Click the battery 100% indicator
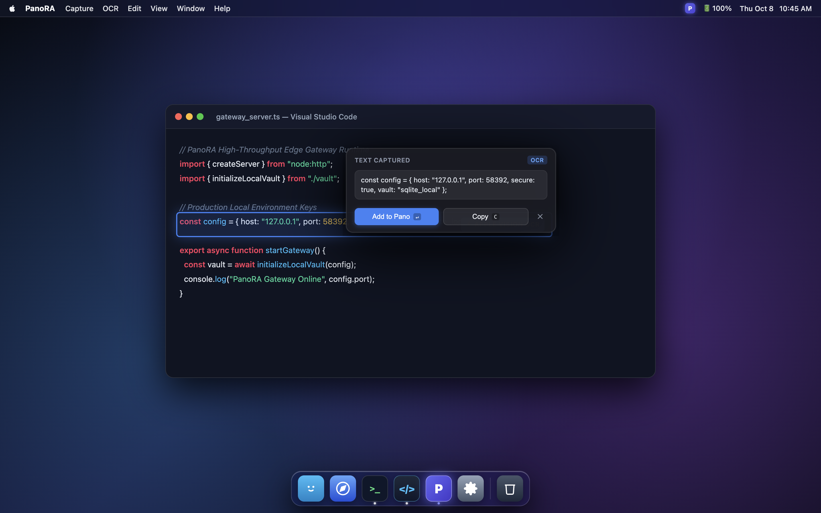The image size is (821, 513). click(x=718, y=9)
